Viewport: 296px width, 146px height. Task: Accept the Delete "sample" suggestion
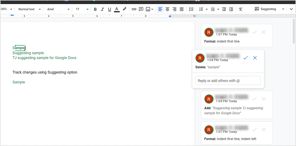(x=246, y=58)
